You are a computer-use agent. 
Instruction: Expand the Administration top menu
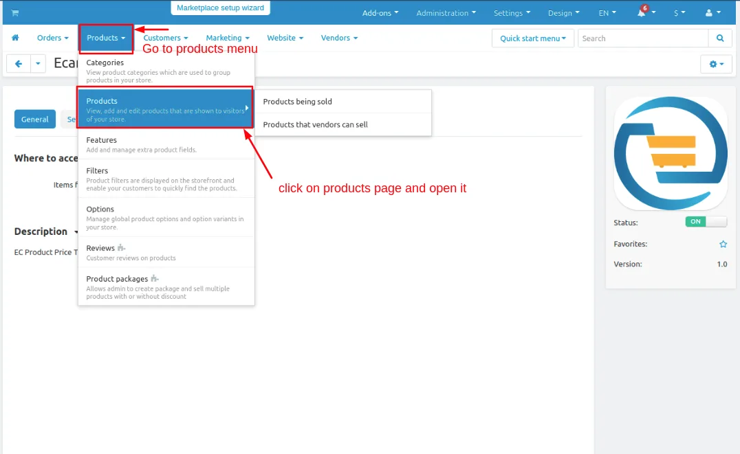pyautogui.click(x=446, y=13)
